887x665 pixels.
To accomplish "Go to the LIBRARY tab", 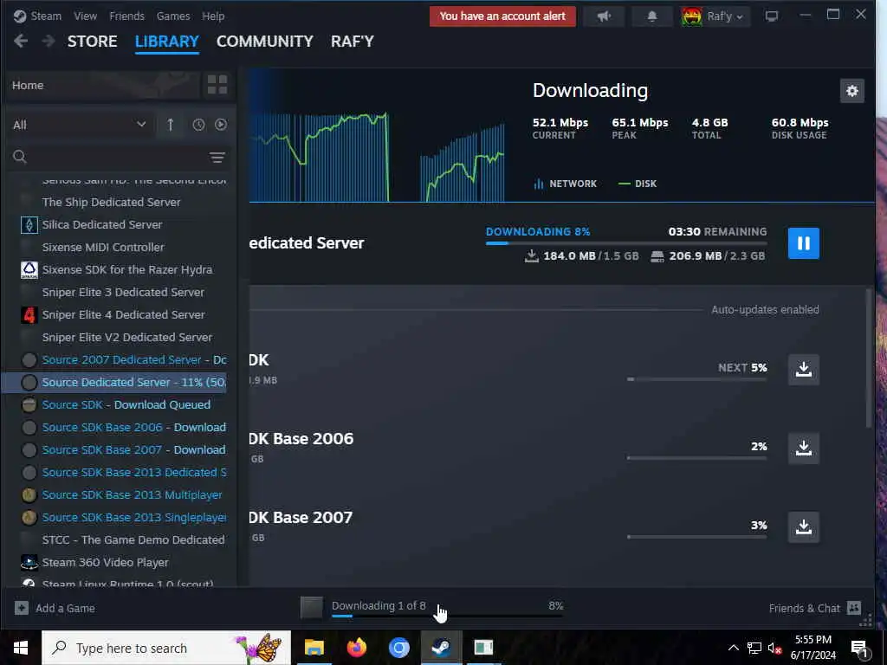I will (x=167, y=42).
